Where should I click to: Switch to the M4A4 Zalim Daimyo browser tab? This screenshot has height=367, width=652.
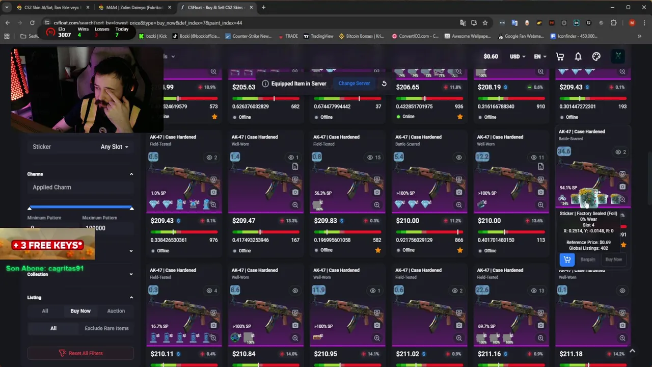[x=134, y=8]
